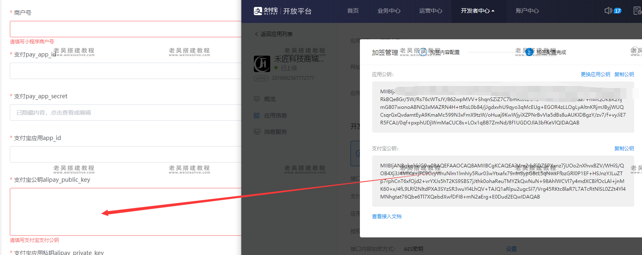Expand the 开发者中心 dropdown menu
Screen dimensions: 642x255
tap(477, 11)
